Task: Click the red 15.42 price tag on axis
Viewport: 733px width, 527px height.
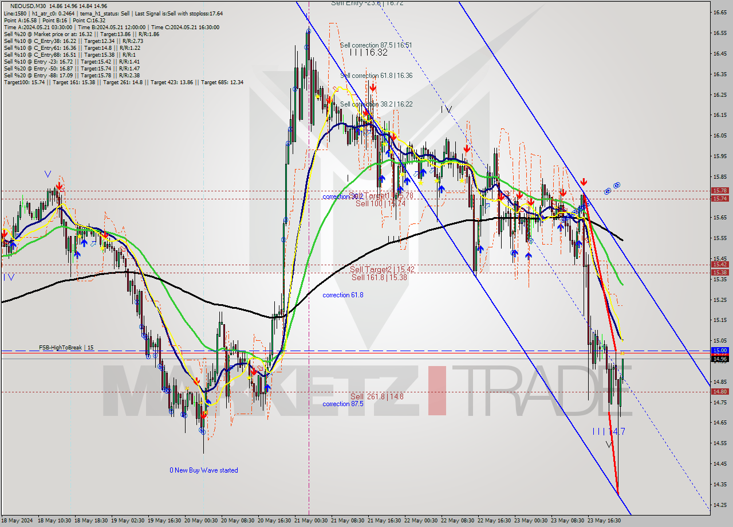Action: tap(720, 265)
